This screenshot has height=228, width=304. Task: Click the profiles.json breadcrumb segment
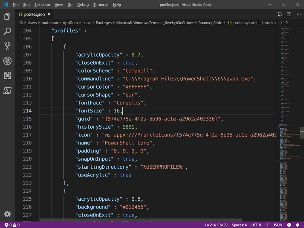pos(241,23)
